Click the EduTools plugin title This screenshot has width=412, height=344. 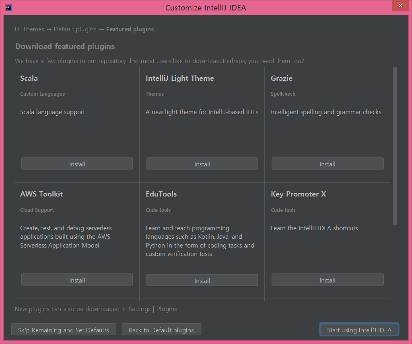tap(161, 194)
